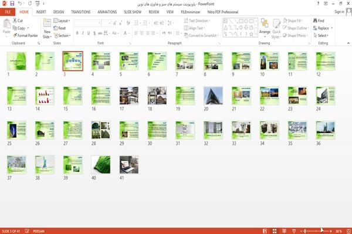Open the Nitro PDF Professional tab
The image size is (352, 234).
tap(223, 12)
